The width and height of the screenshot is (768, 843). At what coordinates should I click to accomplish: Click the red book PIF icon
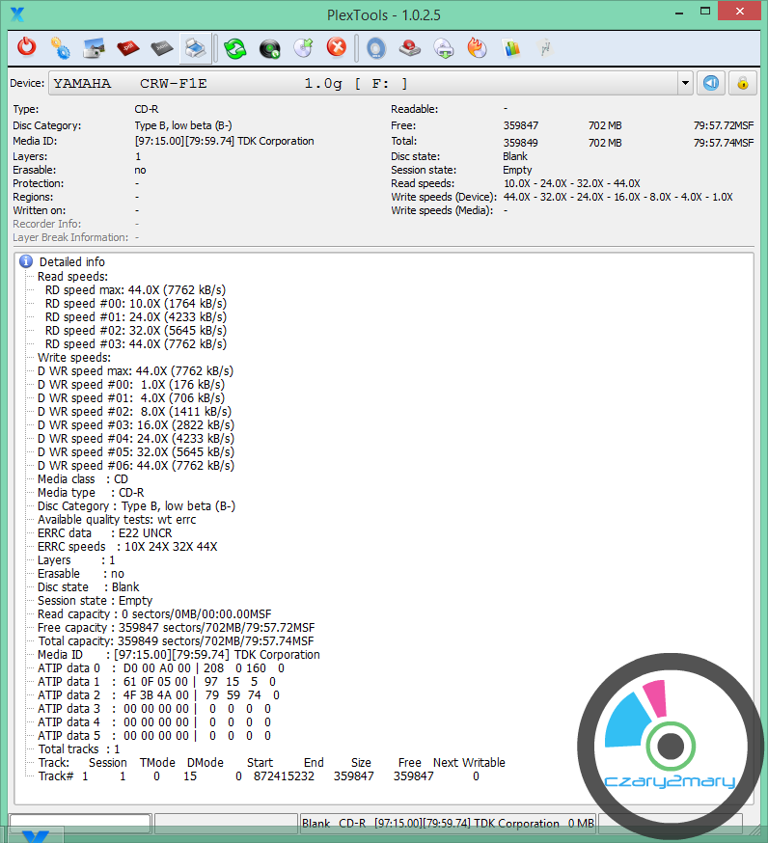pos(127,47)
